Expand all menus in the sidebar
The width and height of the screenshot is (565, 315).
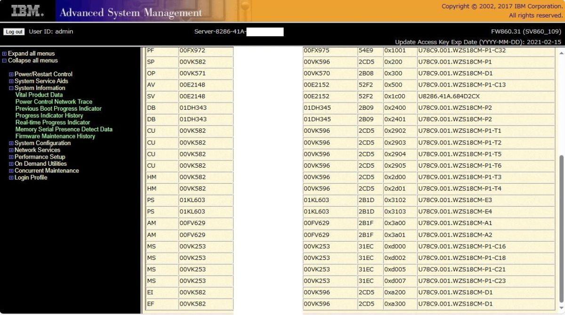pos(31,54)
